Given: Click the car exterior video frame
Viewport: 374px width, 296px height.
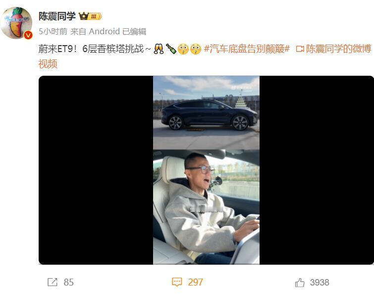Looking at the screenshot, I should pos(207,113).
